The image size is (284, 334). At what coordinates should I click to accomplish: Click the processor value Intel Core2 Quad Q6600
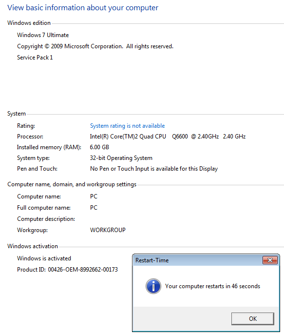click(x=168, y=137)
